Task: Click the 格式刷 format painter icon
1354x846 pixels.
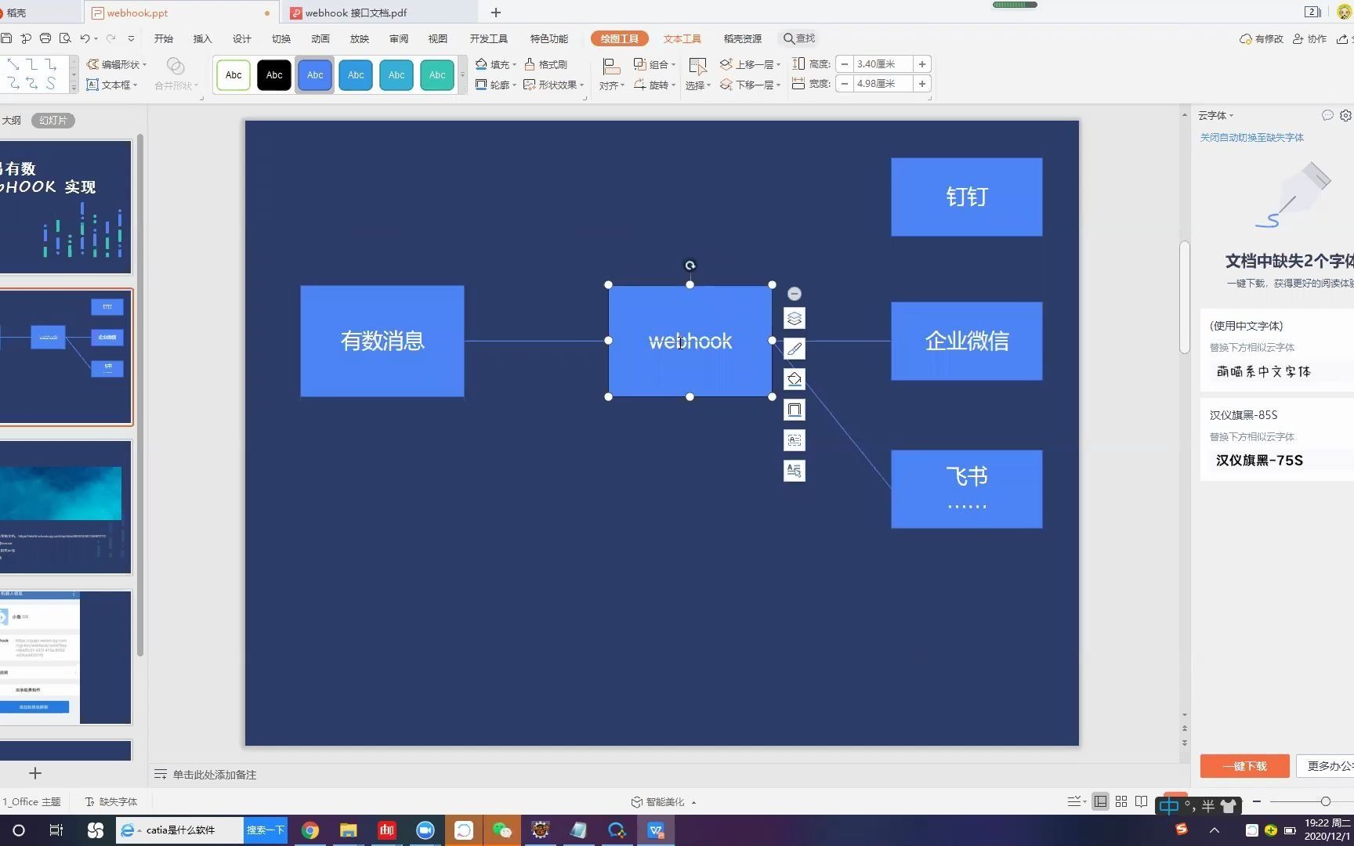Action: pyautogui.click(x=545, y=64)
